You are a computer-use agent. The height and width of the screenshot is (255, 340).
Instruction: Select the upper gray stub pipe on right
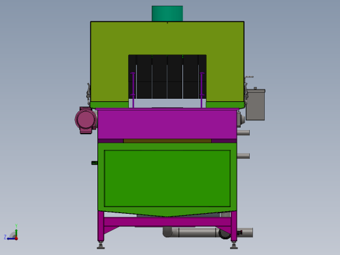[243, 133]
